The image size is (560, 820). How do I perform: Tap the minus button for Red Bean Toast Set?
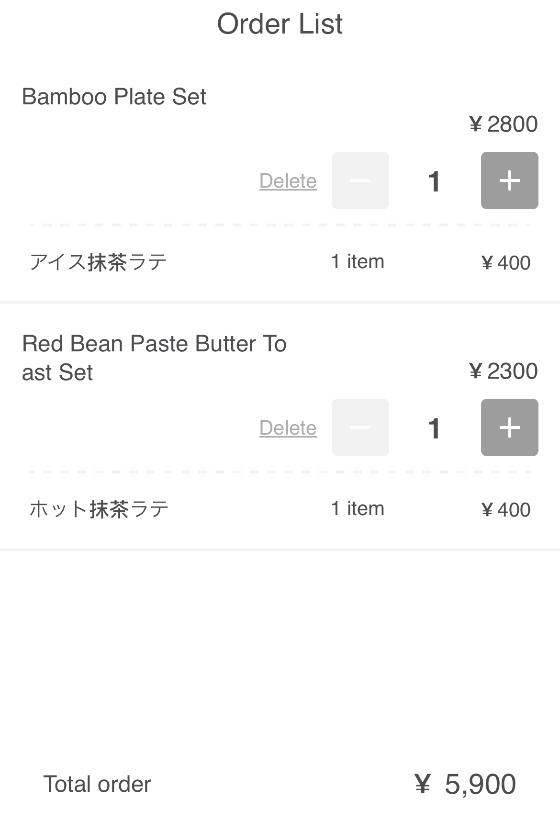(360, 427)
